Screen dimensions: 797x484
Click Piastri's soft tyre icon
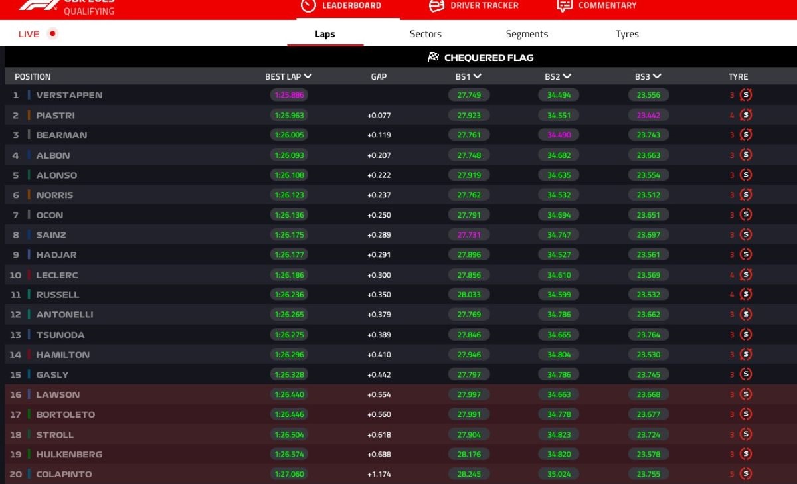tap(746, 115)
